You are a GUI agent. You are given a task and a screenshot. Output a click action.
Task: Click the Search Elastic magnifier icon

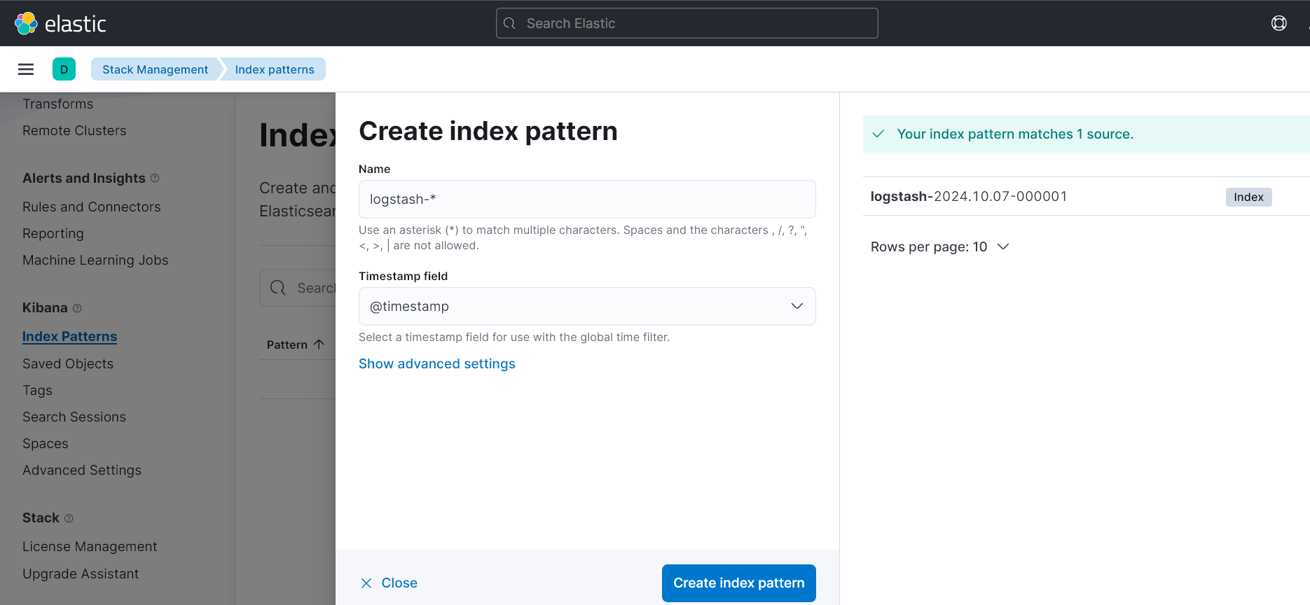tap(510, 23)
